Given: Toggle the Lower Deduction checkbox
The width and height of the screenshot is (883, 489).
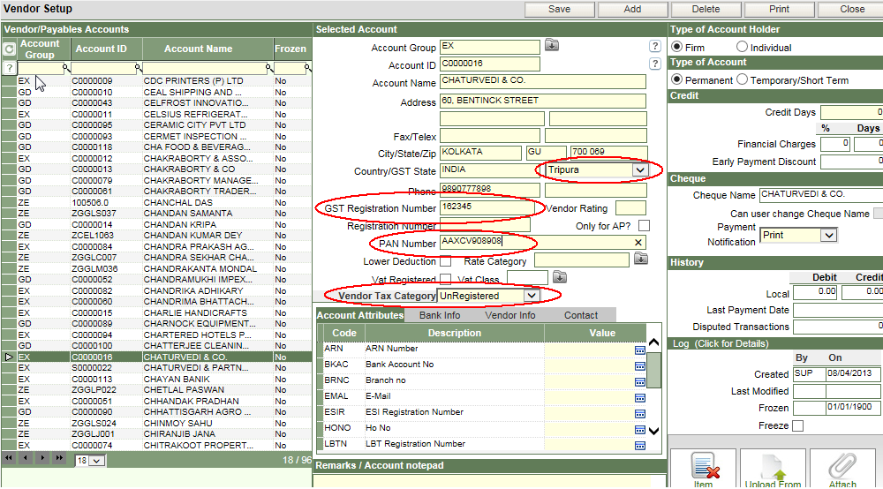Looking at the screenshot, I should coord(445,261).
